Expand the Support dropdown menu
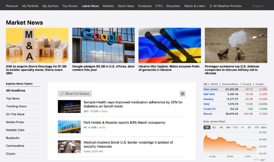 pos(260,6)
